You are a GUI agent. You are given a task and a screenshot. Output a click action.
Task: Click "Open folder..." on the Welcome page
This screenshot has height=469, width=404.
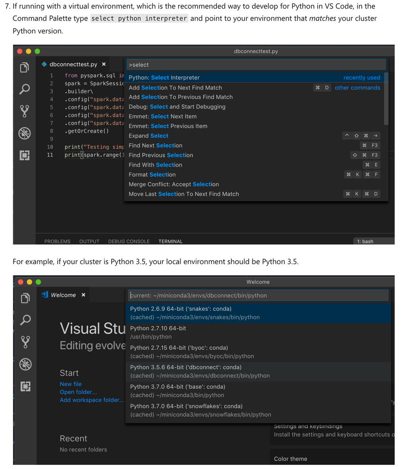click(x=78, y=392)
